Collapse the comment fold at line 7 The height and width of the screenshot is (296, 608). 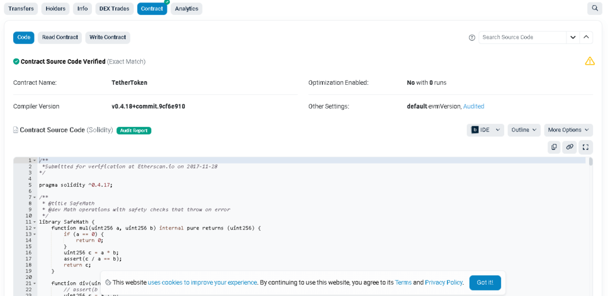point(35,197)
